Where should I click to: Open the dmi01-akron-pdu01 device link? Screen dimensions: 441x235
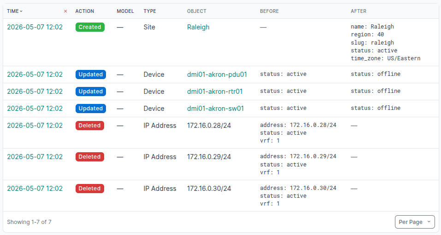tap(217, 75)
